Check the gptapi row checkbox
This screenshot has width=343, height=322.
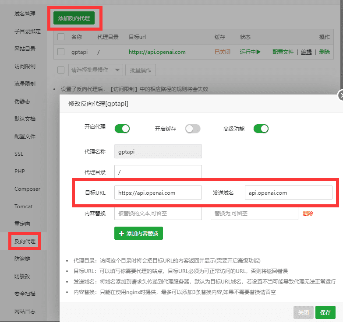[x=61, y=52]
